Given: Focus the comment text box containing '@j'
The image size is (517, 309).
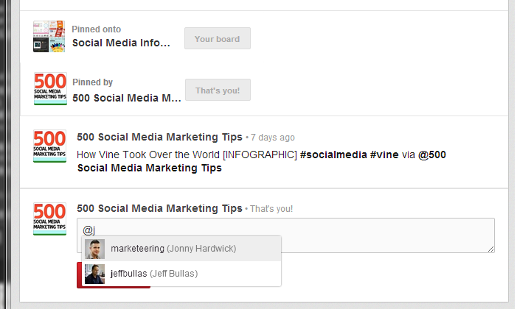Looking at the screenshot, I should [285, 235].
